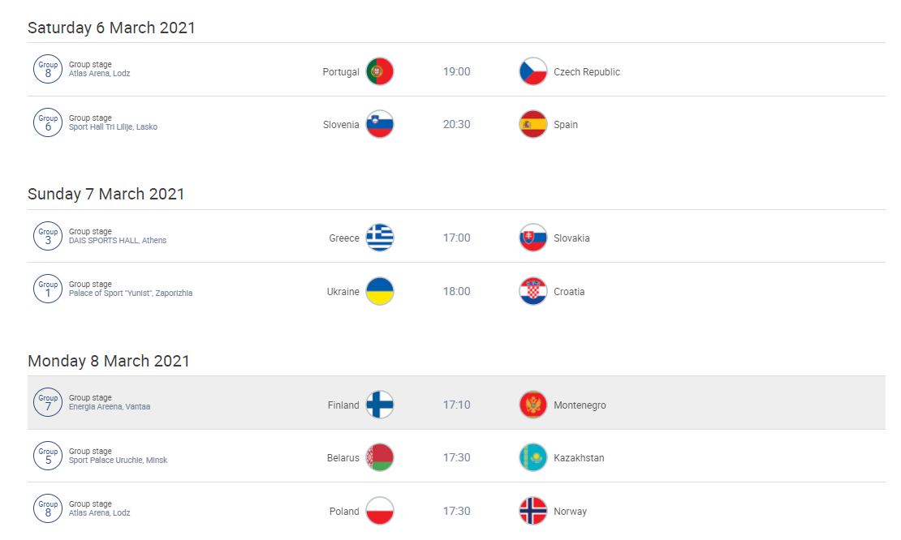Click the Group 3 badge for Greece match
The image size is (901, 540).
(48, 236)
